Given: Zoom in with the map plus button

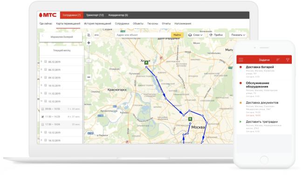Looking at the screenshot, I should pos(89,43).
